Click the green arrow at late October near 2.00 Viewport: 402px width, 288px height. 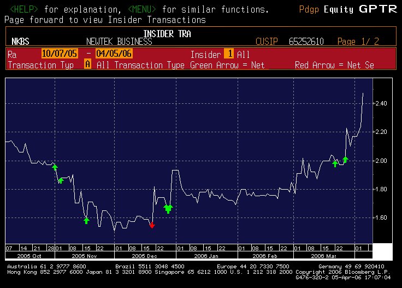(55, 167)
